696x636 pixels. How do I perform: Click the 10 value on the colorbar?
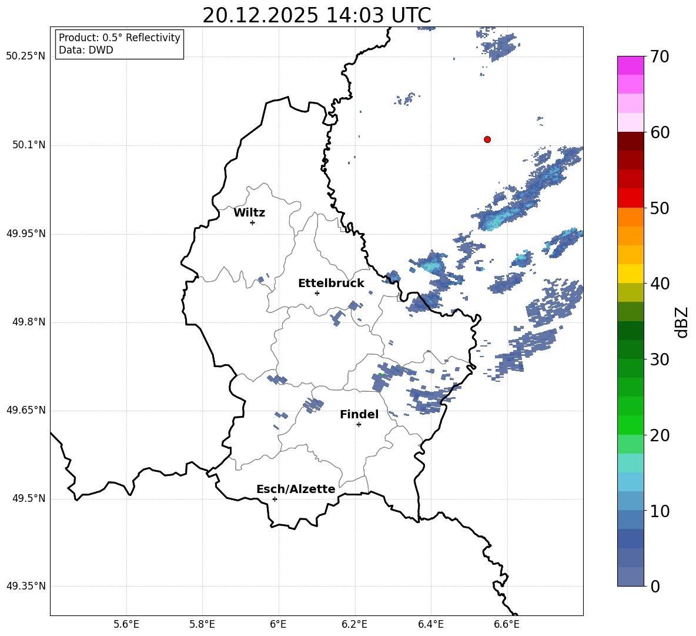(659, 511)
